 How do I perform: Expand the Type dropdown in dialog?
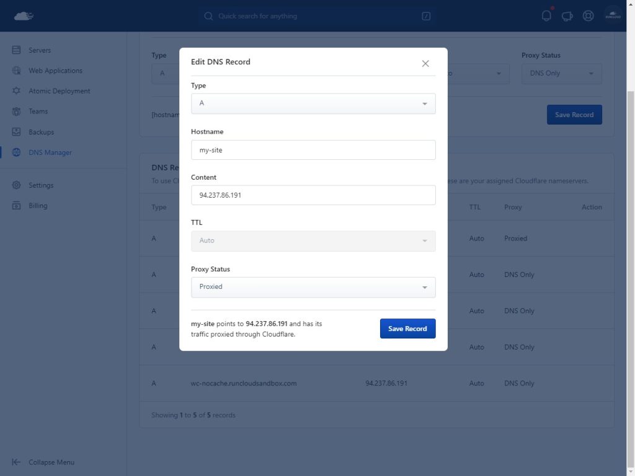click(313, 104)
